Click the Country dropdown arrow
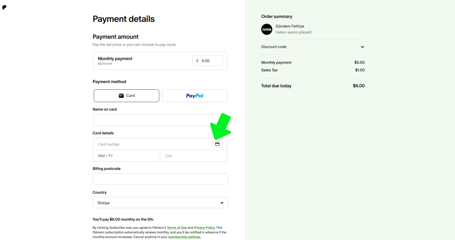 pos(222,203)
